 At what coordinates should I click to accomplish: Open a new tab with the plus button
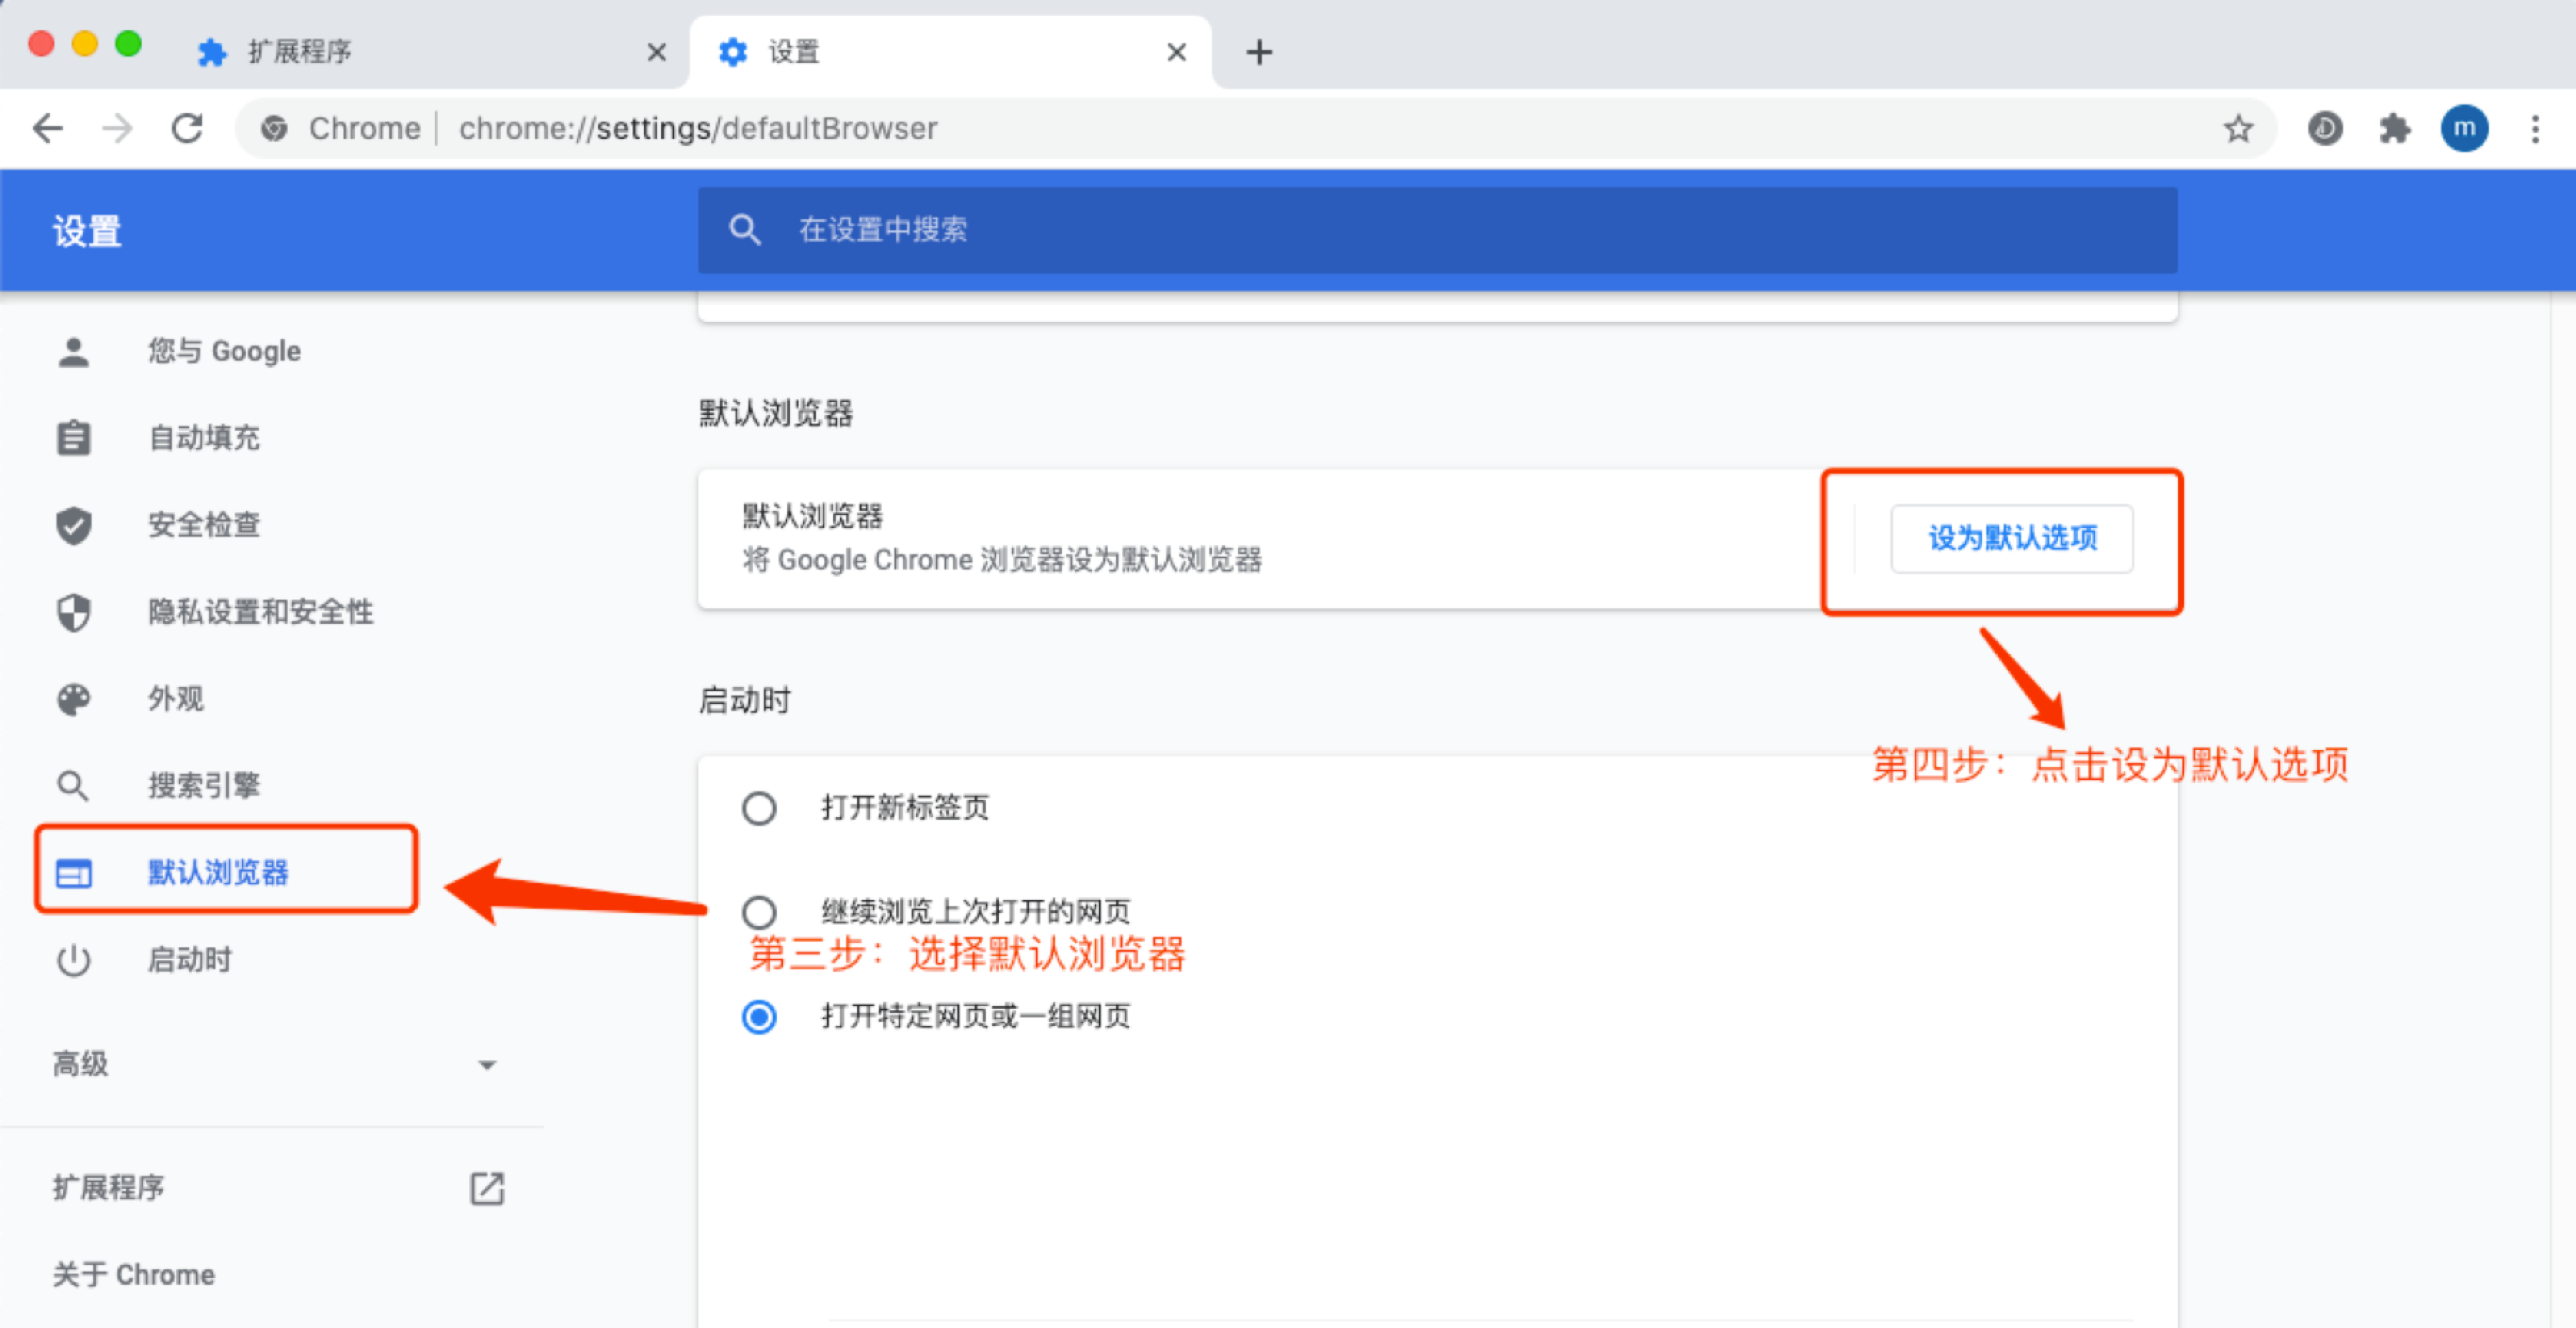(x=1259, y=52)
